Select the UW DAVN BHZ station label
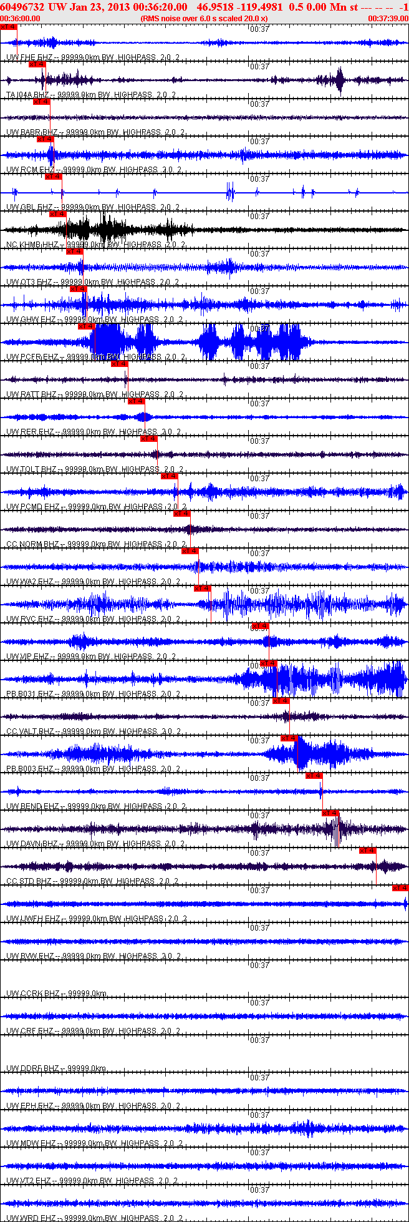 (32, 844)
